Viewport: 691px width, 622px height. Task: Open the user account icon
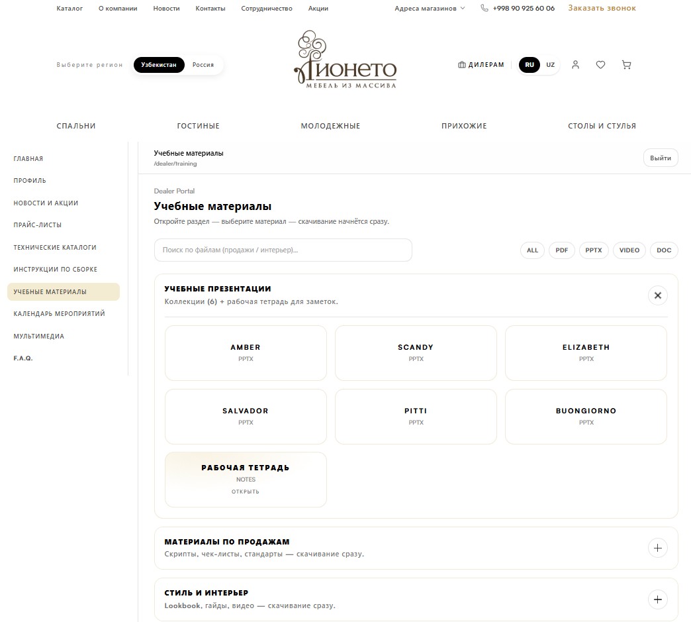(575, 65)
